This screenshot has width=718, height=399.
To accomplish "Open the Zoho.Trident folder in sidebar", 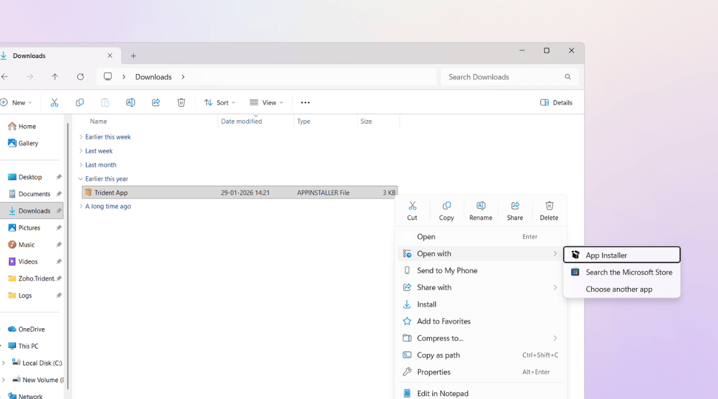I will 31,278.
